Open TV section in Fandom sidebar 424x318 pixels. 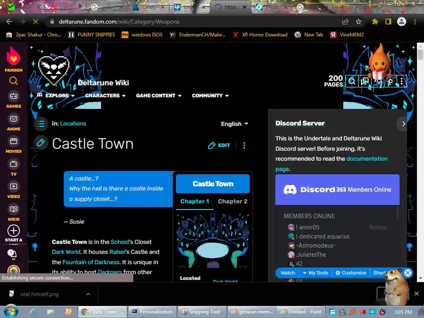tap(14, 168)
